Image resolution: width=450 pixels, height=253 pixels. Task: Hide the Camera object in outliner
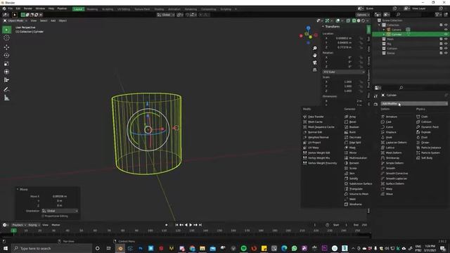click(446, 30)
